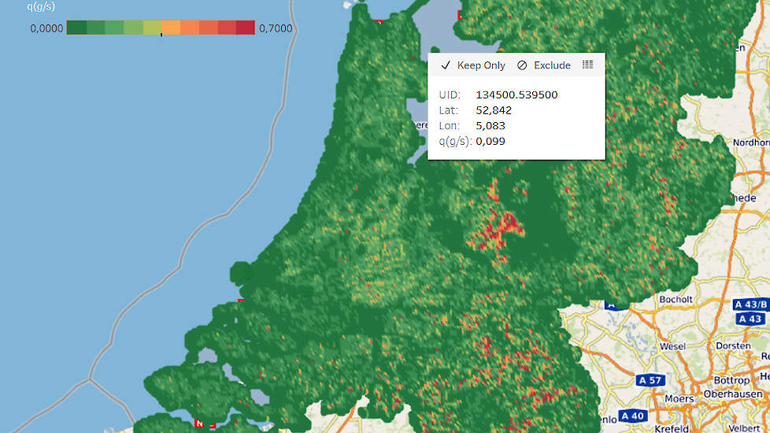Viewport: 770px width, 433px height.
Task: Click the 0,7000 legend maximum value
Action: [x=275, y=29]
